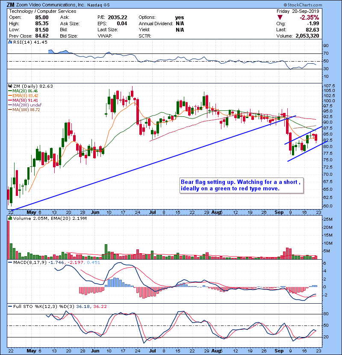
Task: Click the RSI(14) 41.45 indicator label
Action: (x=30, y=42)
